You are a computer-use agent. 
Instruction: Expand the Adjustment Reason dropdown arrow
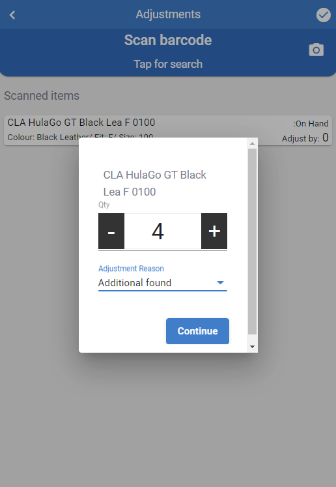tap(220, 283)
